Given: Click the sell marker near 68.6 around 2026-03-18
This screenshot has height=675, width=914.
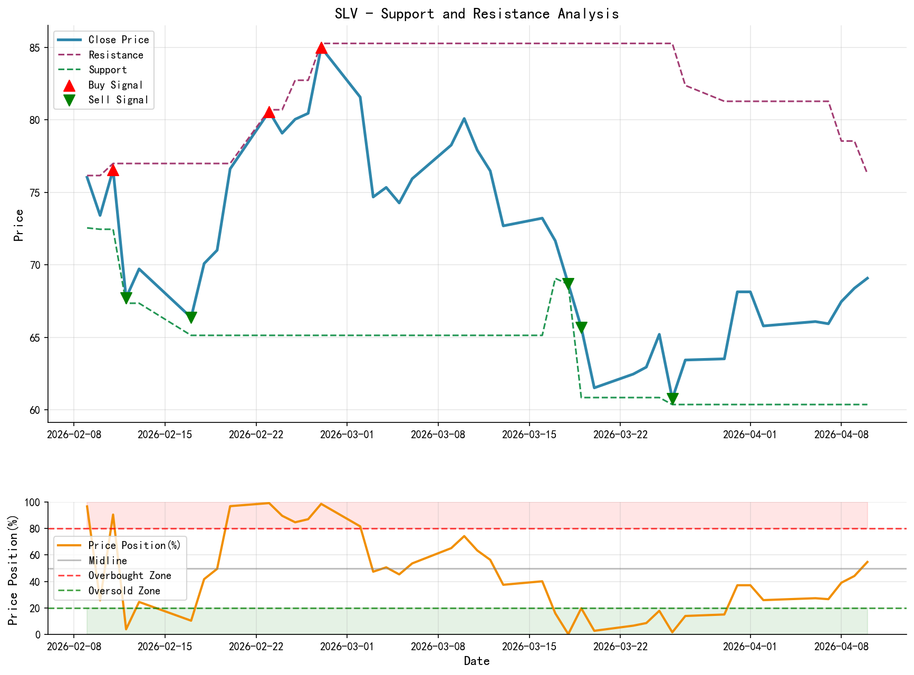Looking at the screenshot, I should tap(568, 284).
